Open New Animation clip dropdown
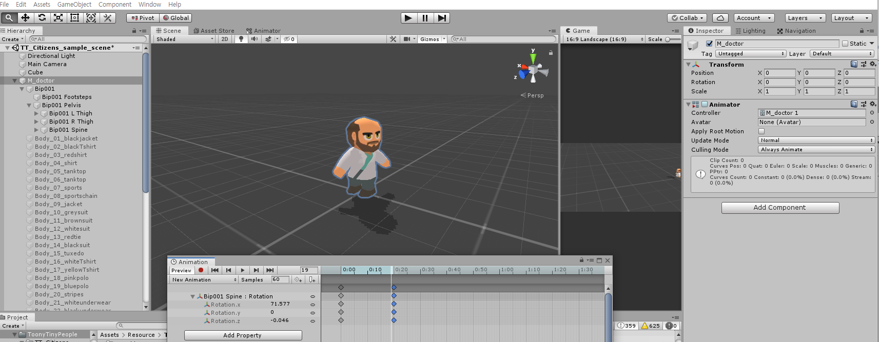This screenshot has height=342, width=879. coord(204,279)
